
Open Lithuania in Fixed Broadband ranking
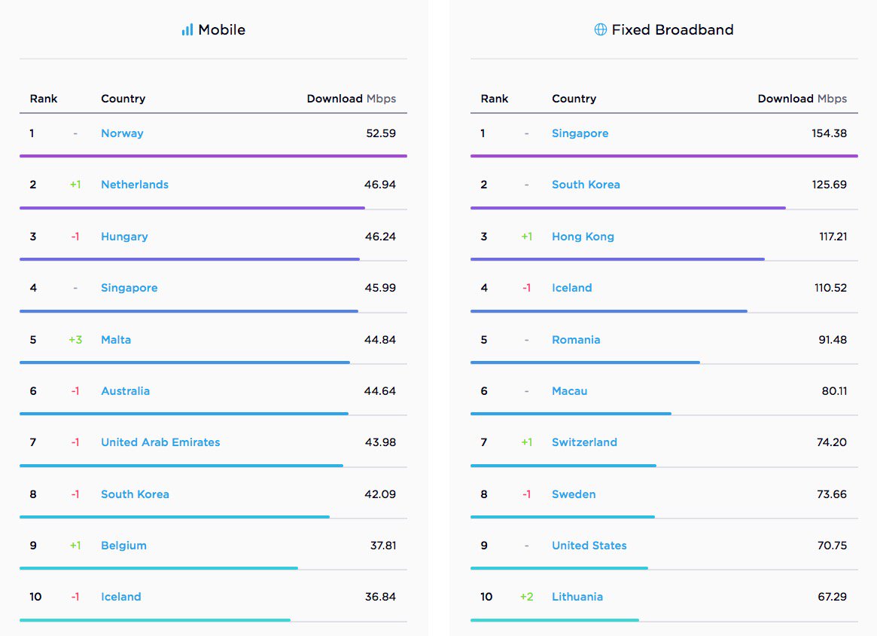577,597
